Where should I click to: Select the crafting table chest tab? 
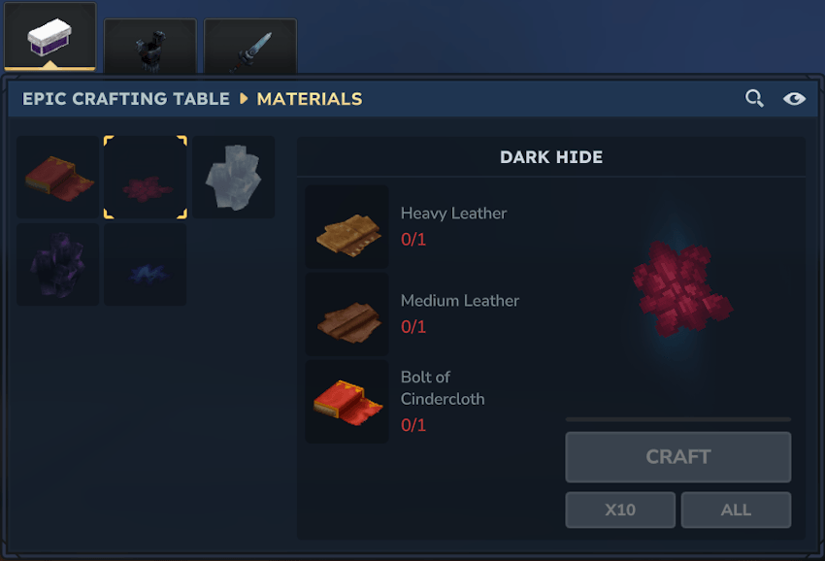tap(49, 37)
